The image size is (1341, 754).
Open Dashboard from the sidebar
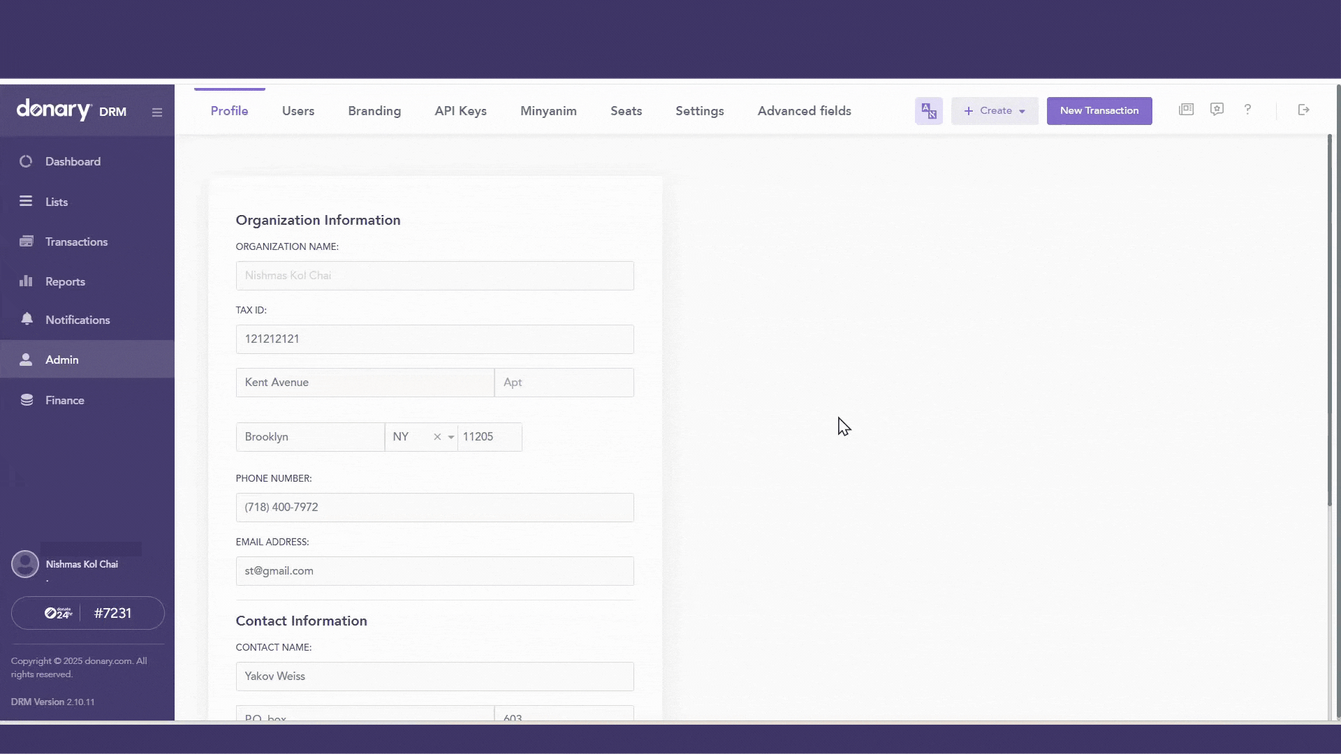[73, 161]
